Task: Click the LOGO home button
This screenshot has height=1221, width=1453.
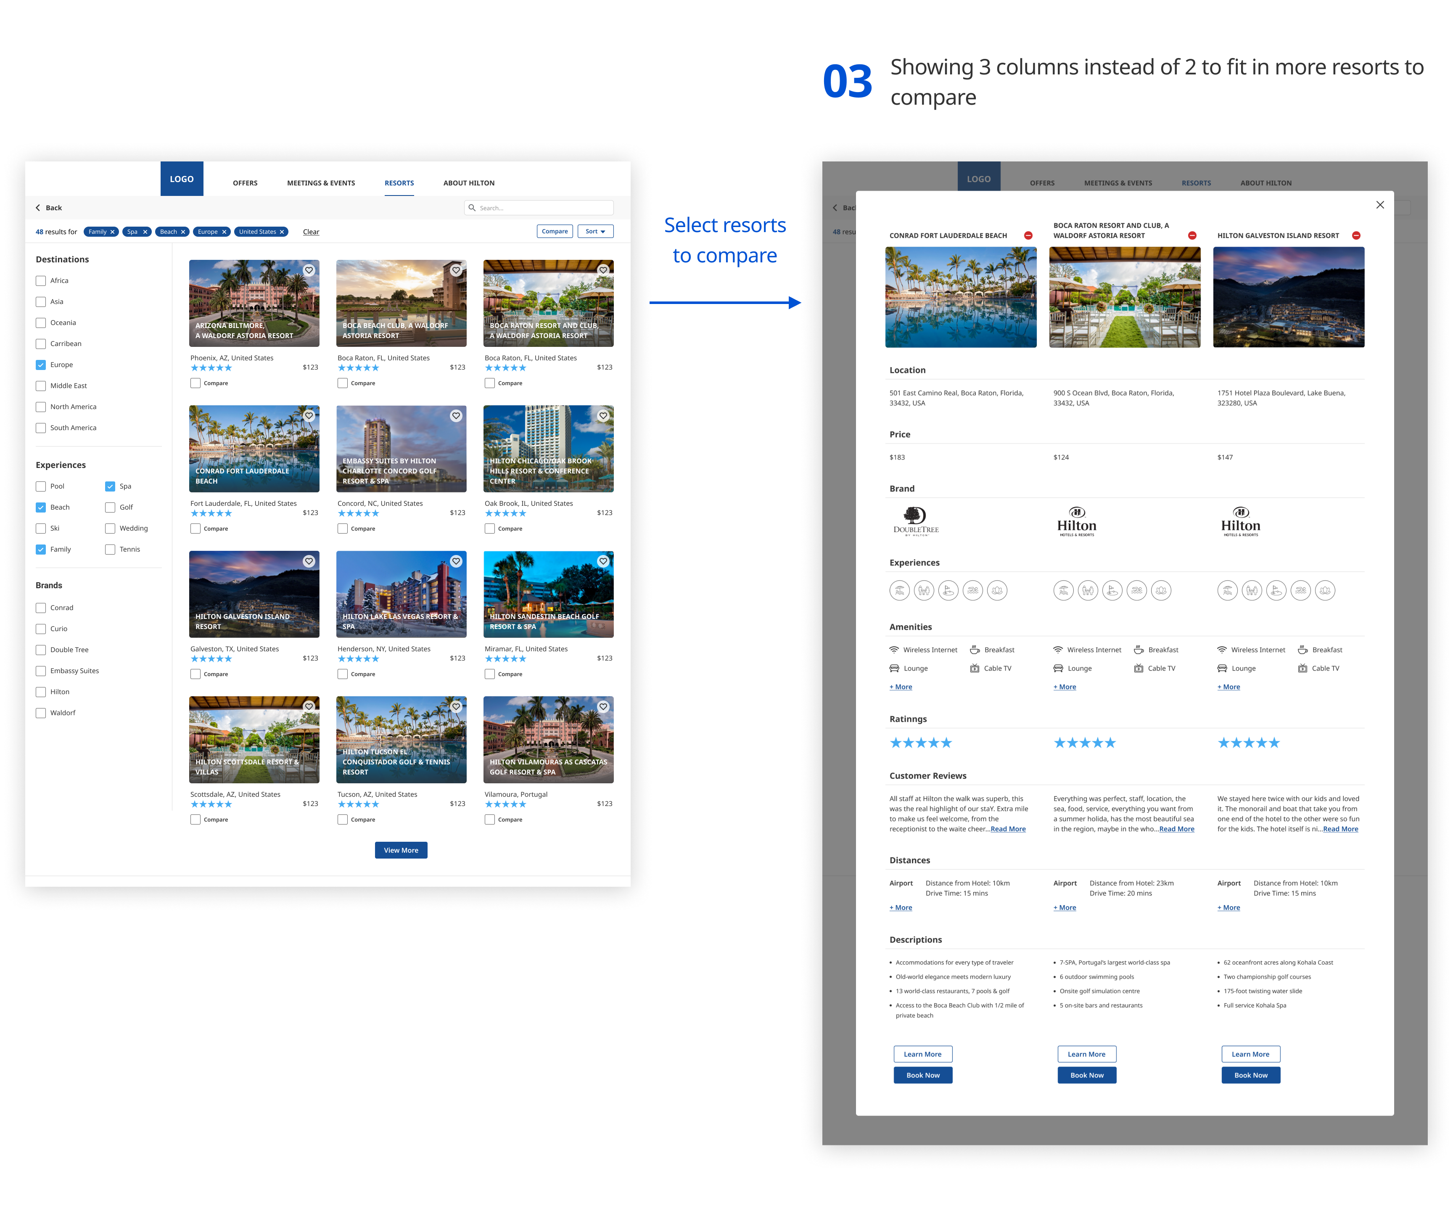Action: click(181, 179)
